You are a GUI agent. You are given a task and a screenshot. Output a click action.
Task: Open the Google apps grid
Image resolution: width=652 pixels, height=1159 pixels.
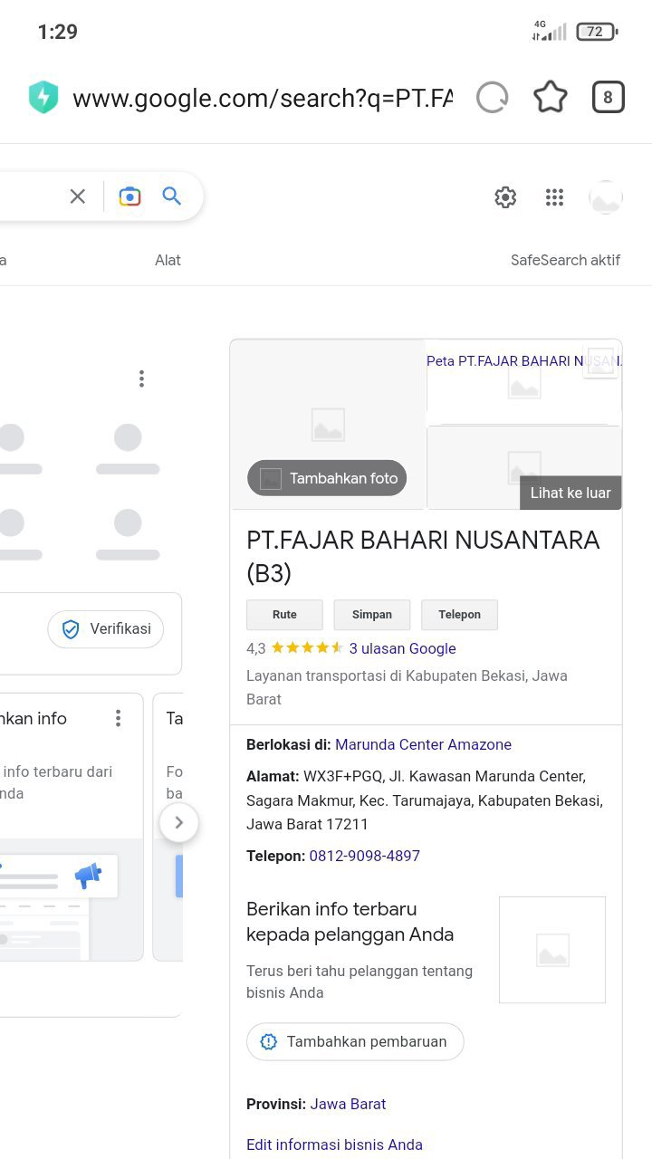pos(555,197)
